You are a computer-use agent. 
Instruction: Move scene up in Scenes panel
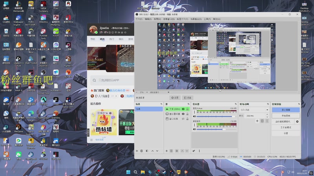[152, 151]
